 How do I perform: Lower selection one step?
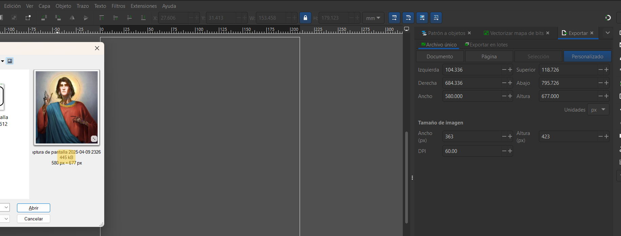(129, 18)
